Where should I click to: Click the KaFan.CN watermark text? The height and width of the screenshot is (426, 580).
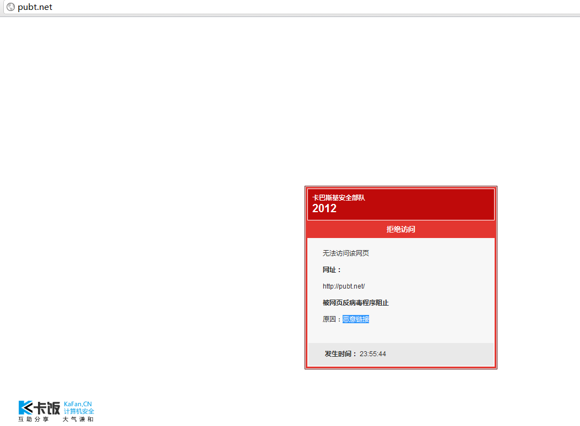[78, 404]
